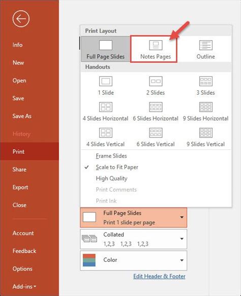Choose 4 Slides Vertical handout icon
Viewport: 241px width, 296px height.
pos(106,132)
